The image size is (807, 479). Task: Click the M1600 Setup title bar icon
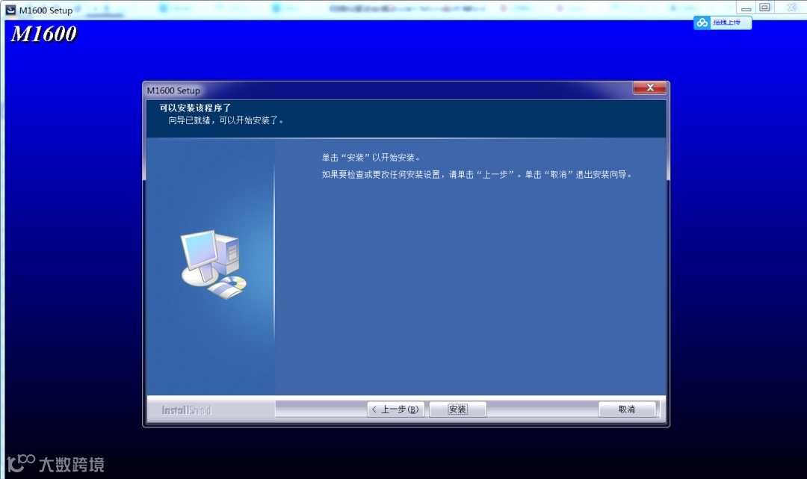(10, 10)
